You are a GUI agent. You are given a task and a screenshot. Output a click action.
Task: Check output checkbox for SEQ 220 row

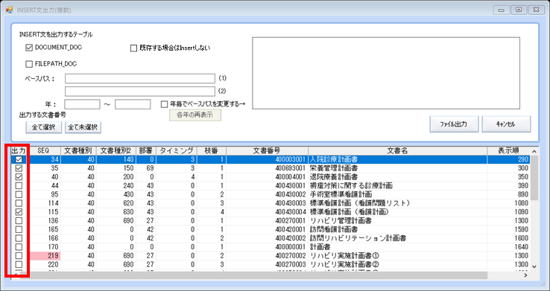click(x=19, y=264)
